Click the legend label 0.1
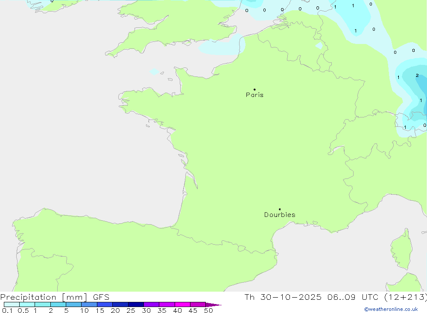 tap(7, 310)
